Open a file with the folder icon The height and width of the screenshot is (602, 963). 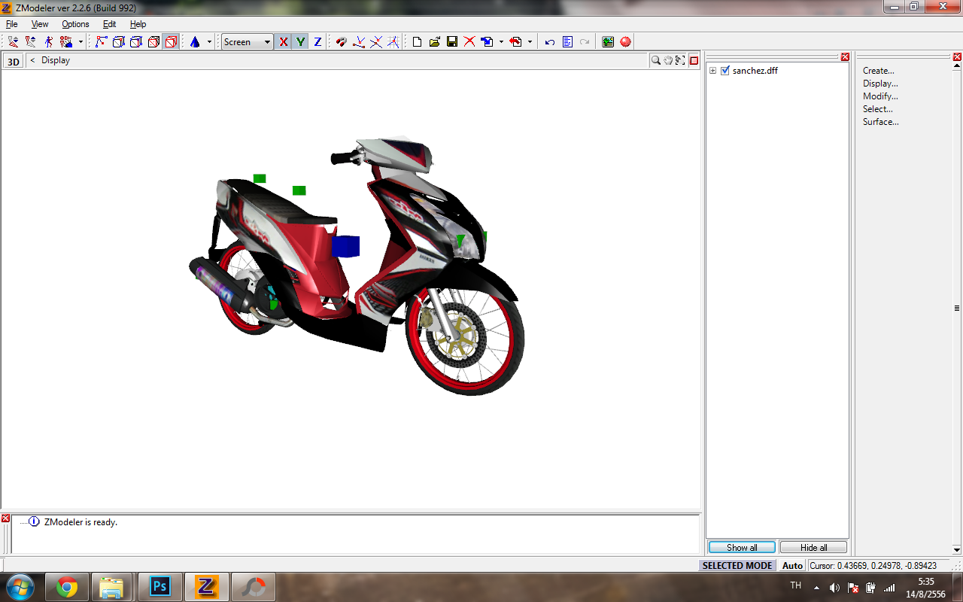coord(435,42)
